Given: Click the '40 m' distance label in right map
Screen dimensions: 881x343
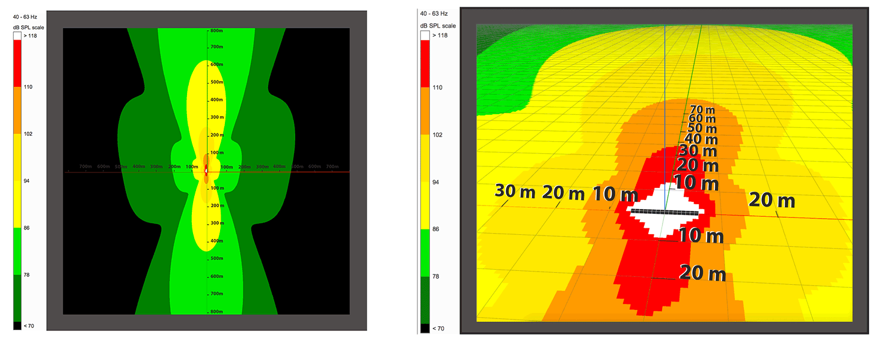Looking at the screenshot, I should pos(700,139).
